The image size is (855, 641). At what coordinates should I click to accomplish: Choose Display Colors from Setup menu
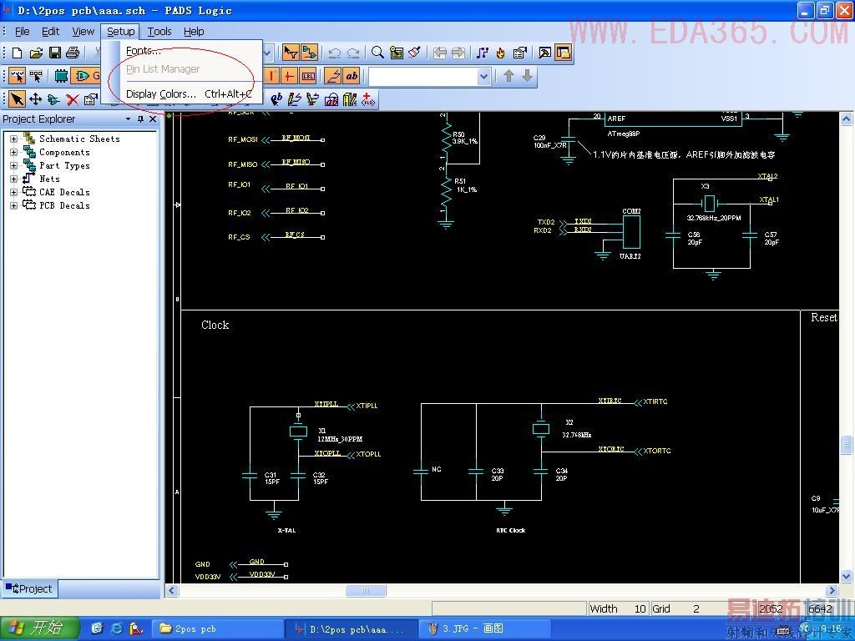[x=160, y=93]
